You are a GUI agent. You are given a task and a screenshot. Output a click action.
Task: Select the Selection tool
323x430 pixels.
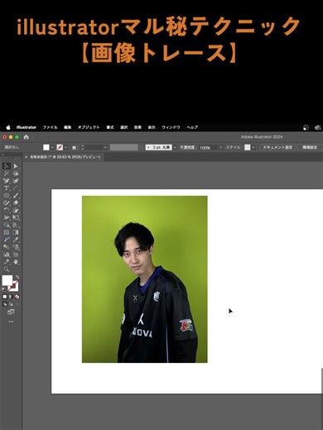click(7, 166)
